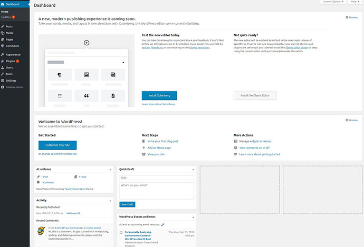This screenshot has height=247, width=364.
Task: Click the Posts pushpin icon in sidebar
Action: click(x=3, y=26)
